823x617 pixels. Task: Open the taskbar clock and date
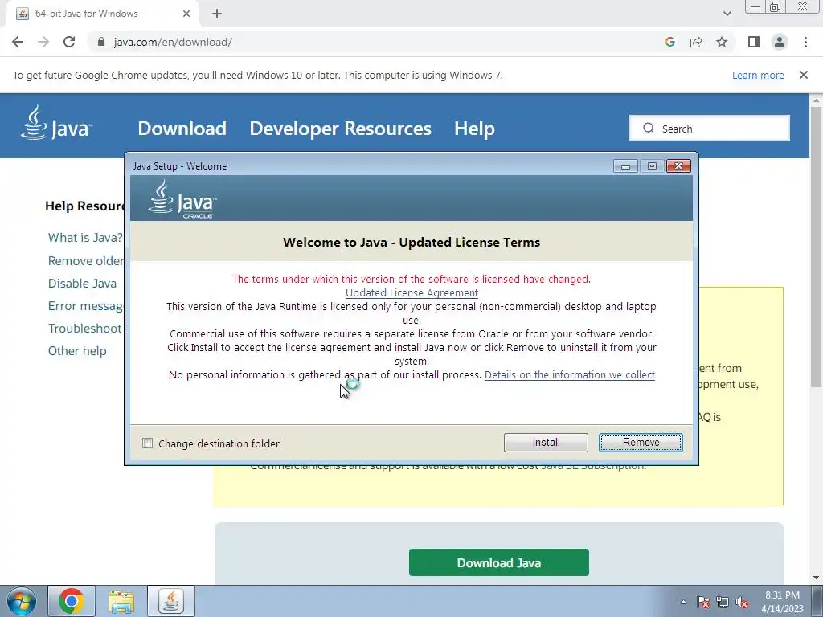[x=782, y=602]
